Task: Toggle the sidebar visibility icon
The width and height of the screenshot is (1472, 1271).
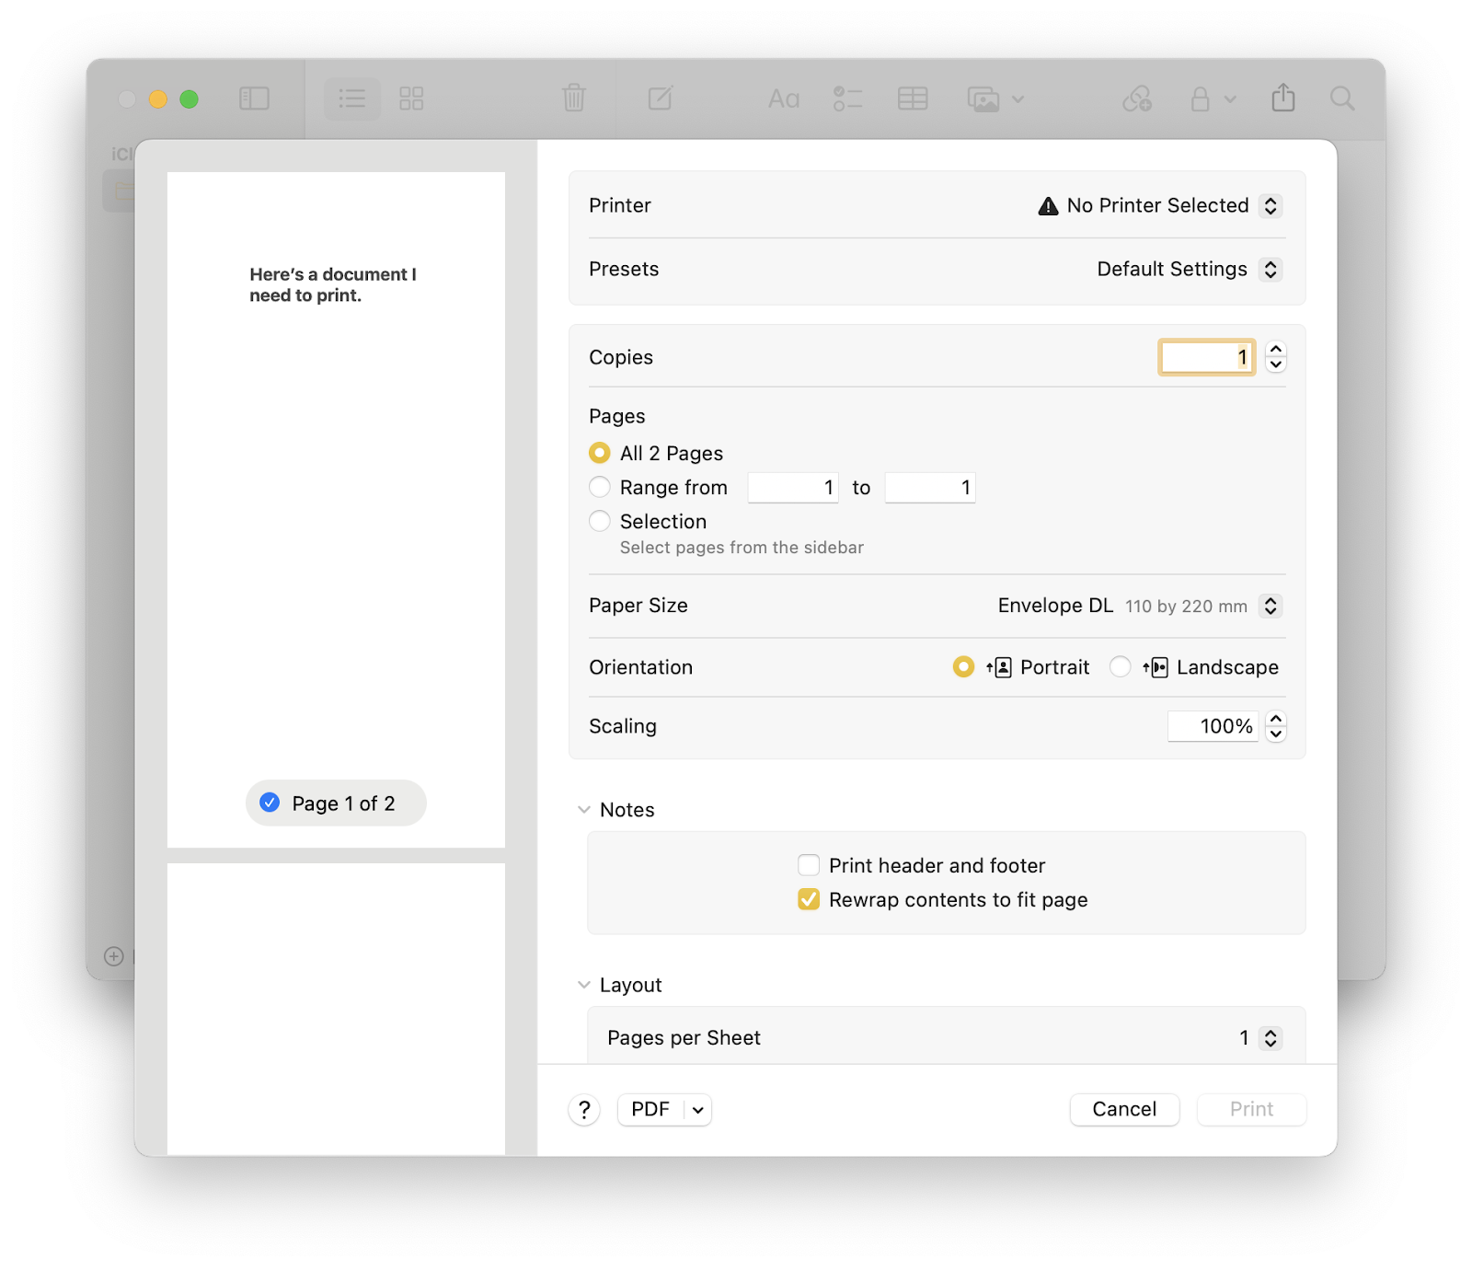Action: [x=254, y=98]
